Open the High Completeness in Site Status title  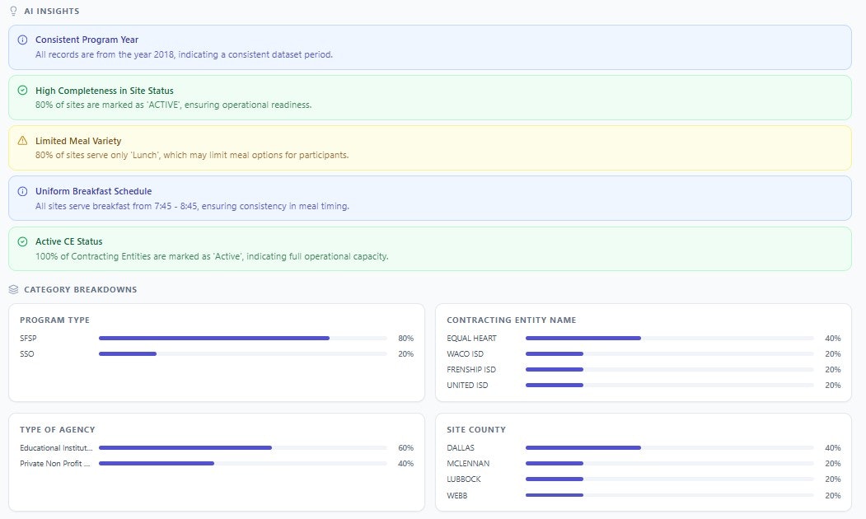click(x=105, y=91)
